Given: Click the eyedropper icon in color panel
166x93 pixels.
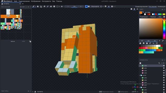Looking at the screenshot, I should pos(163,41).
